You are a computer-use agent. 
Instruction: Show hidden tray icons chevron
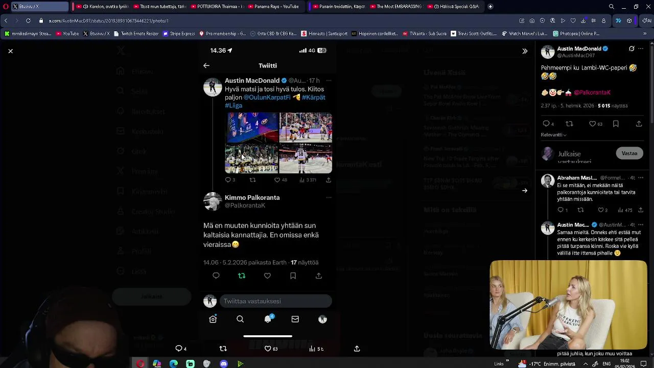(x=585, y=364)
